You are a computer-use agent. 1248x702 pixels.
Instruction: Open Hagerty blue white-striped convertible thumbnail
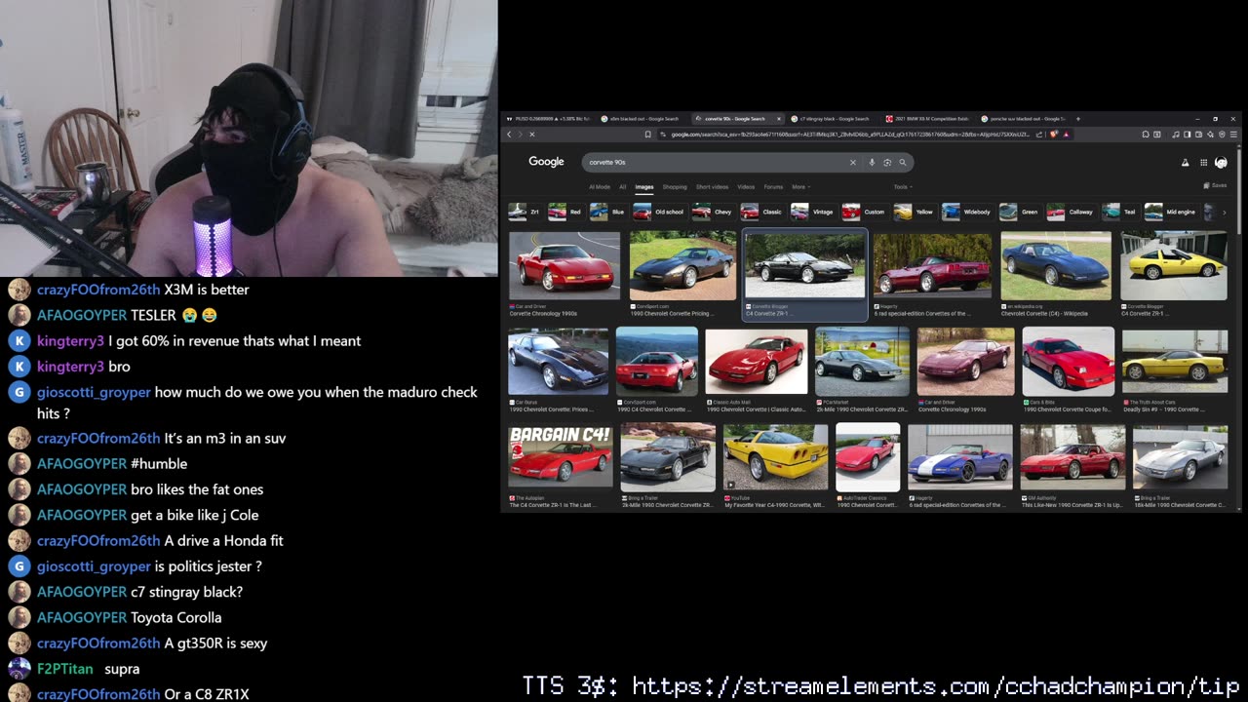pyautogui.click(x=960, y=457)
